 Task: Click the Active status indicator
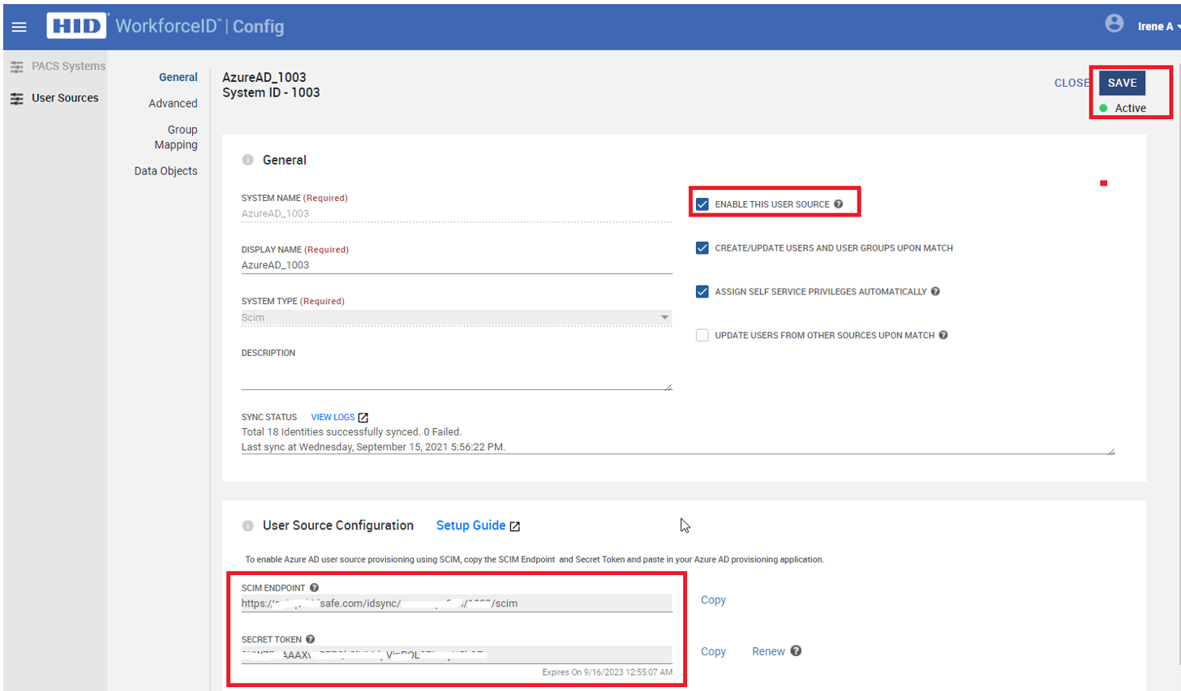tap(1123, 108)
